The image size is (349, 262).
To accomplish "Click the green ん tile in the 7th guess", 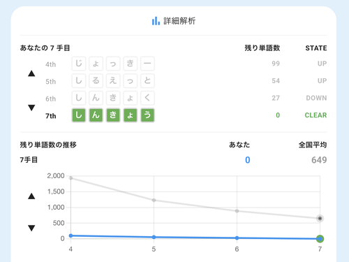I will [96, 115].
